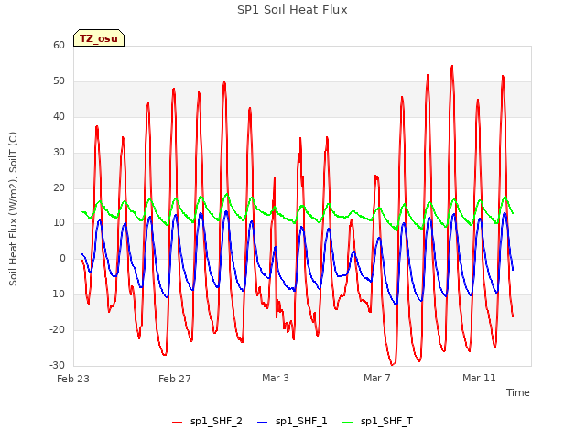This screenshot has width=586, height=439.
Task: Click the 50 y-axis tick label
Action: (59, 81)
